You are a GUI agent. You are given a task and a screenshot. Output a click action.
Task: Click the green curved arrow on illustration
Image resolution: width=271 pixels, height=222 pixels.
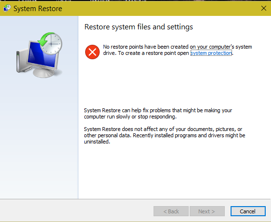(x=43, y=39)
